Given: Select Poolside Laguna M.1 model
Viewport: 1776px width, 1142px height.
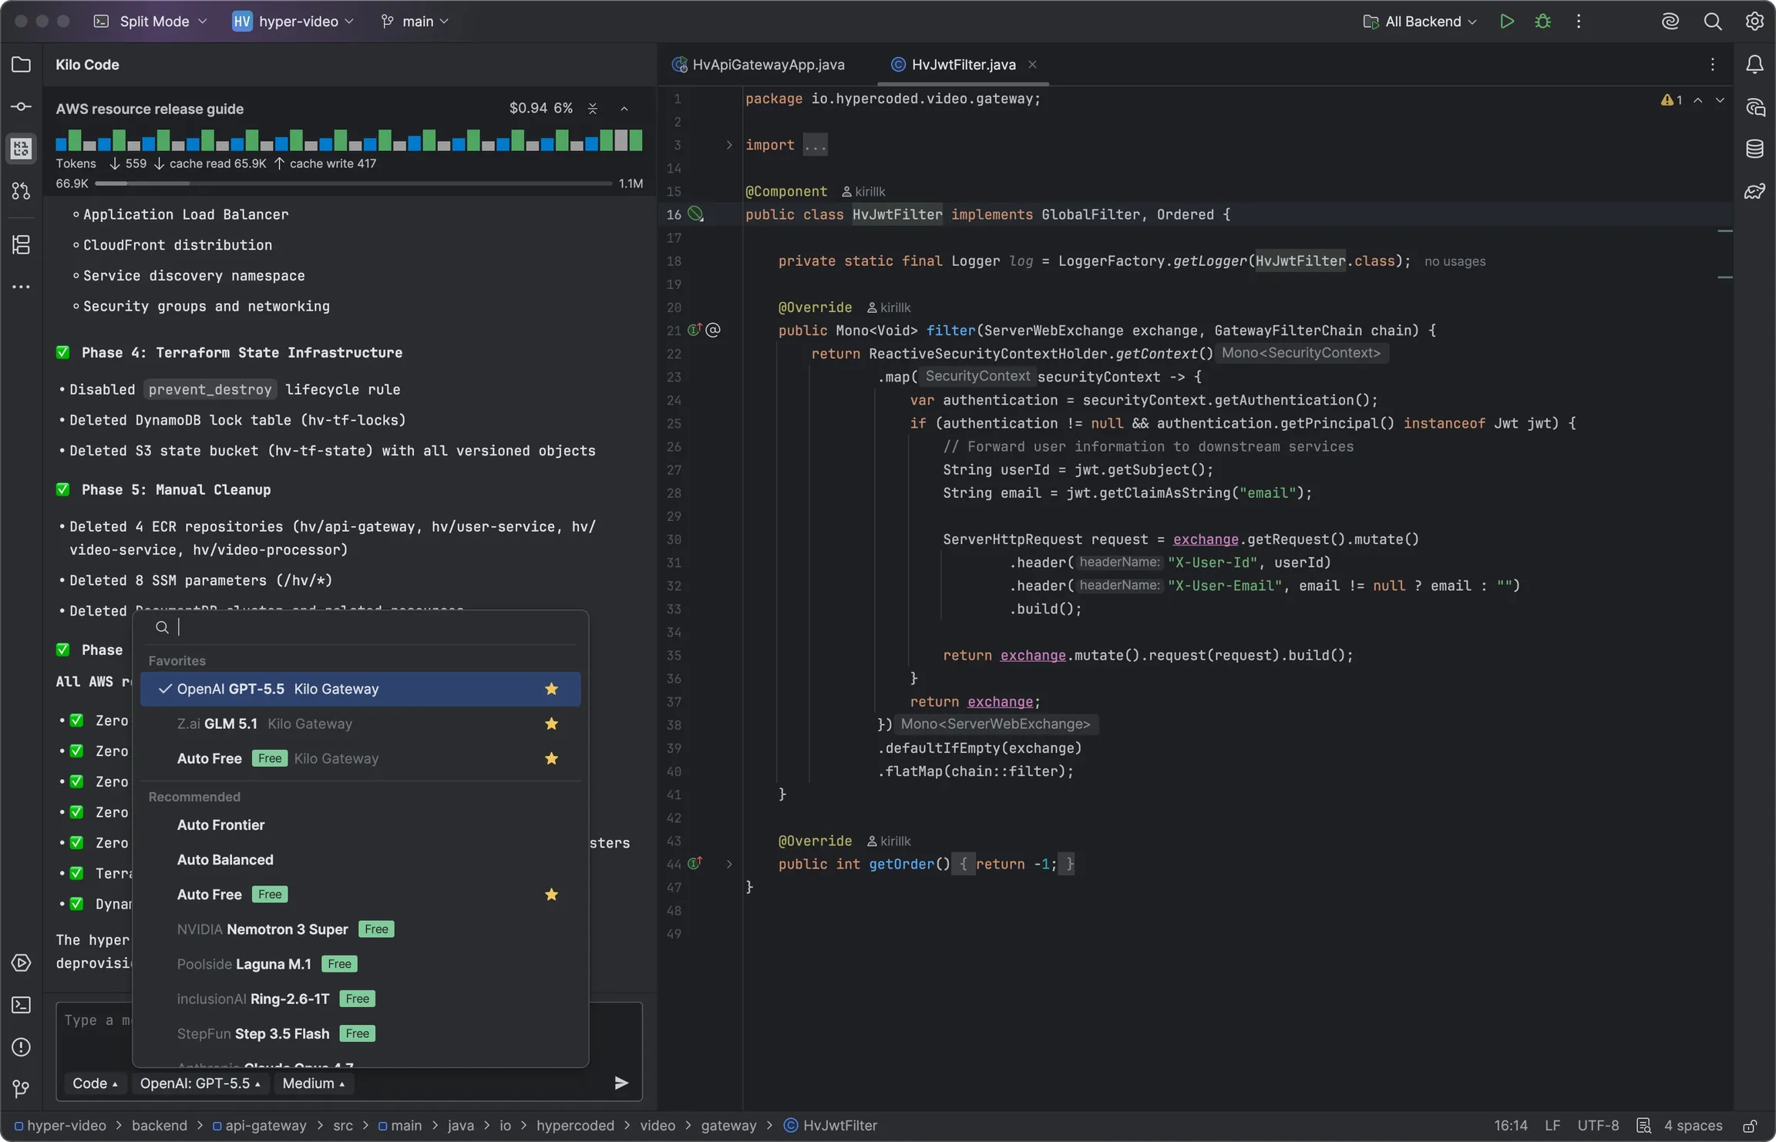Looking at the screenshot, I should click(x=360, y=964).
